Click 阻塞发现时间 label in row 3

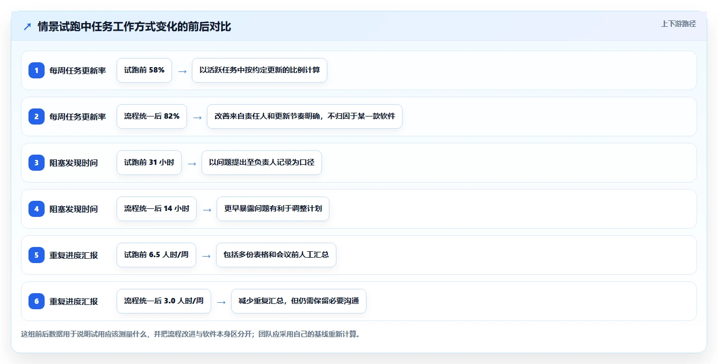[x=74, y=163]
